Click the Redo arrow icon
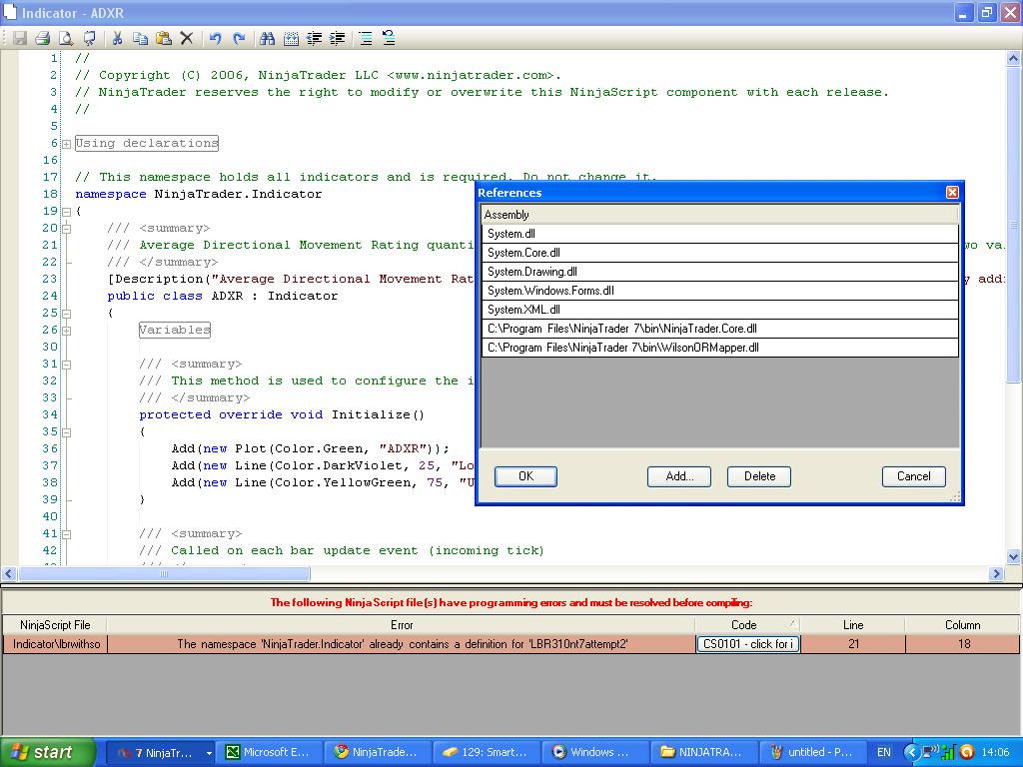1023x767 pixels. tap(239, 38)
